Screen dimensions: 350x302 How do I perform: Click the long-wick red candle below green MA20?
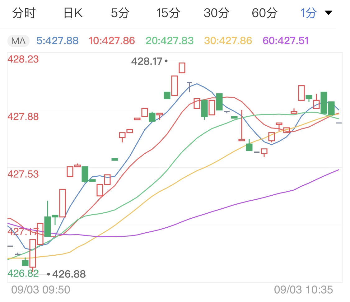(x=241, y=126)
